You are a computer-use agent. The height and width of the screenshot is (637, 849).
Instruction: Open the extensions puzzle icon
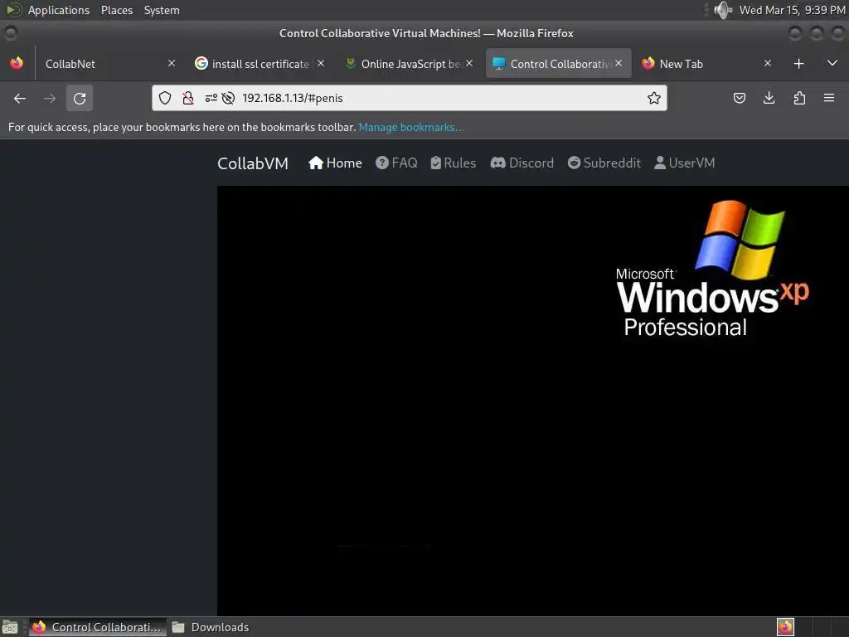tap(799, 98)
